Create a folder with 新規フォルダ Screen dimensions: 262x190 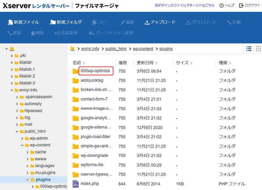pos(66,22)
